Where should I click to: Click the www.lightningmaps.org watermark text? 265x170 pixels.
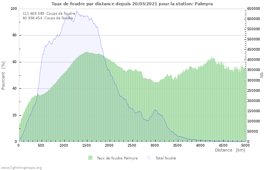(22, 167)
